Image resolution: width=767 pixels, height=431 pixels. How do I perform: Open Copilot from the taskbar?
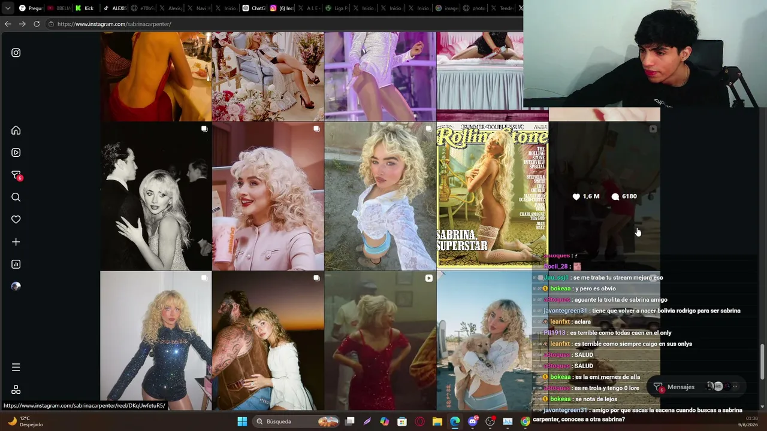pos(385,421)
